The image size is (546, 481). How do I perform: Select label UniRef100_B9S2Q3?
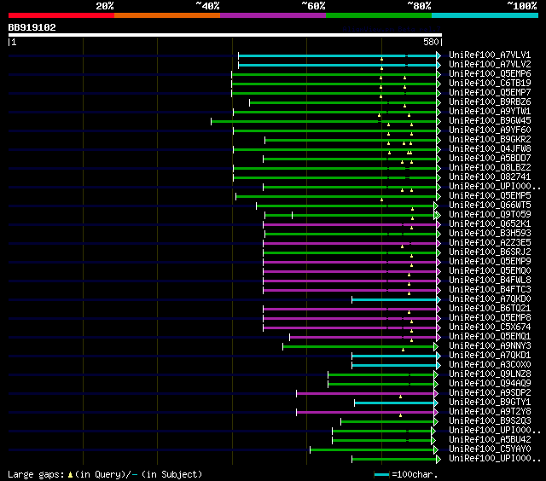coord(490,421)
